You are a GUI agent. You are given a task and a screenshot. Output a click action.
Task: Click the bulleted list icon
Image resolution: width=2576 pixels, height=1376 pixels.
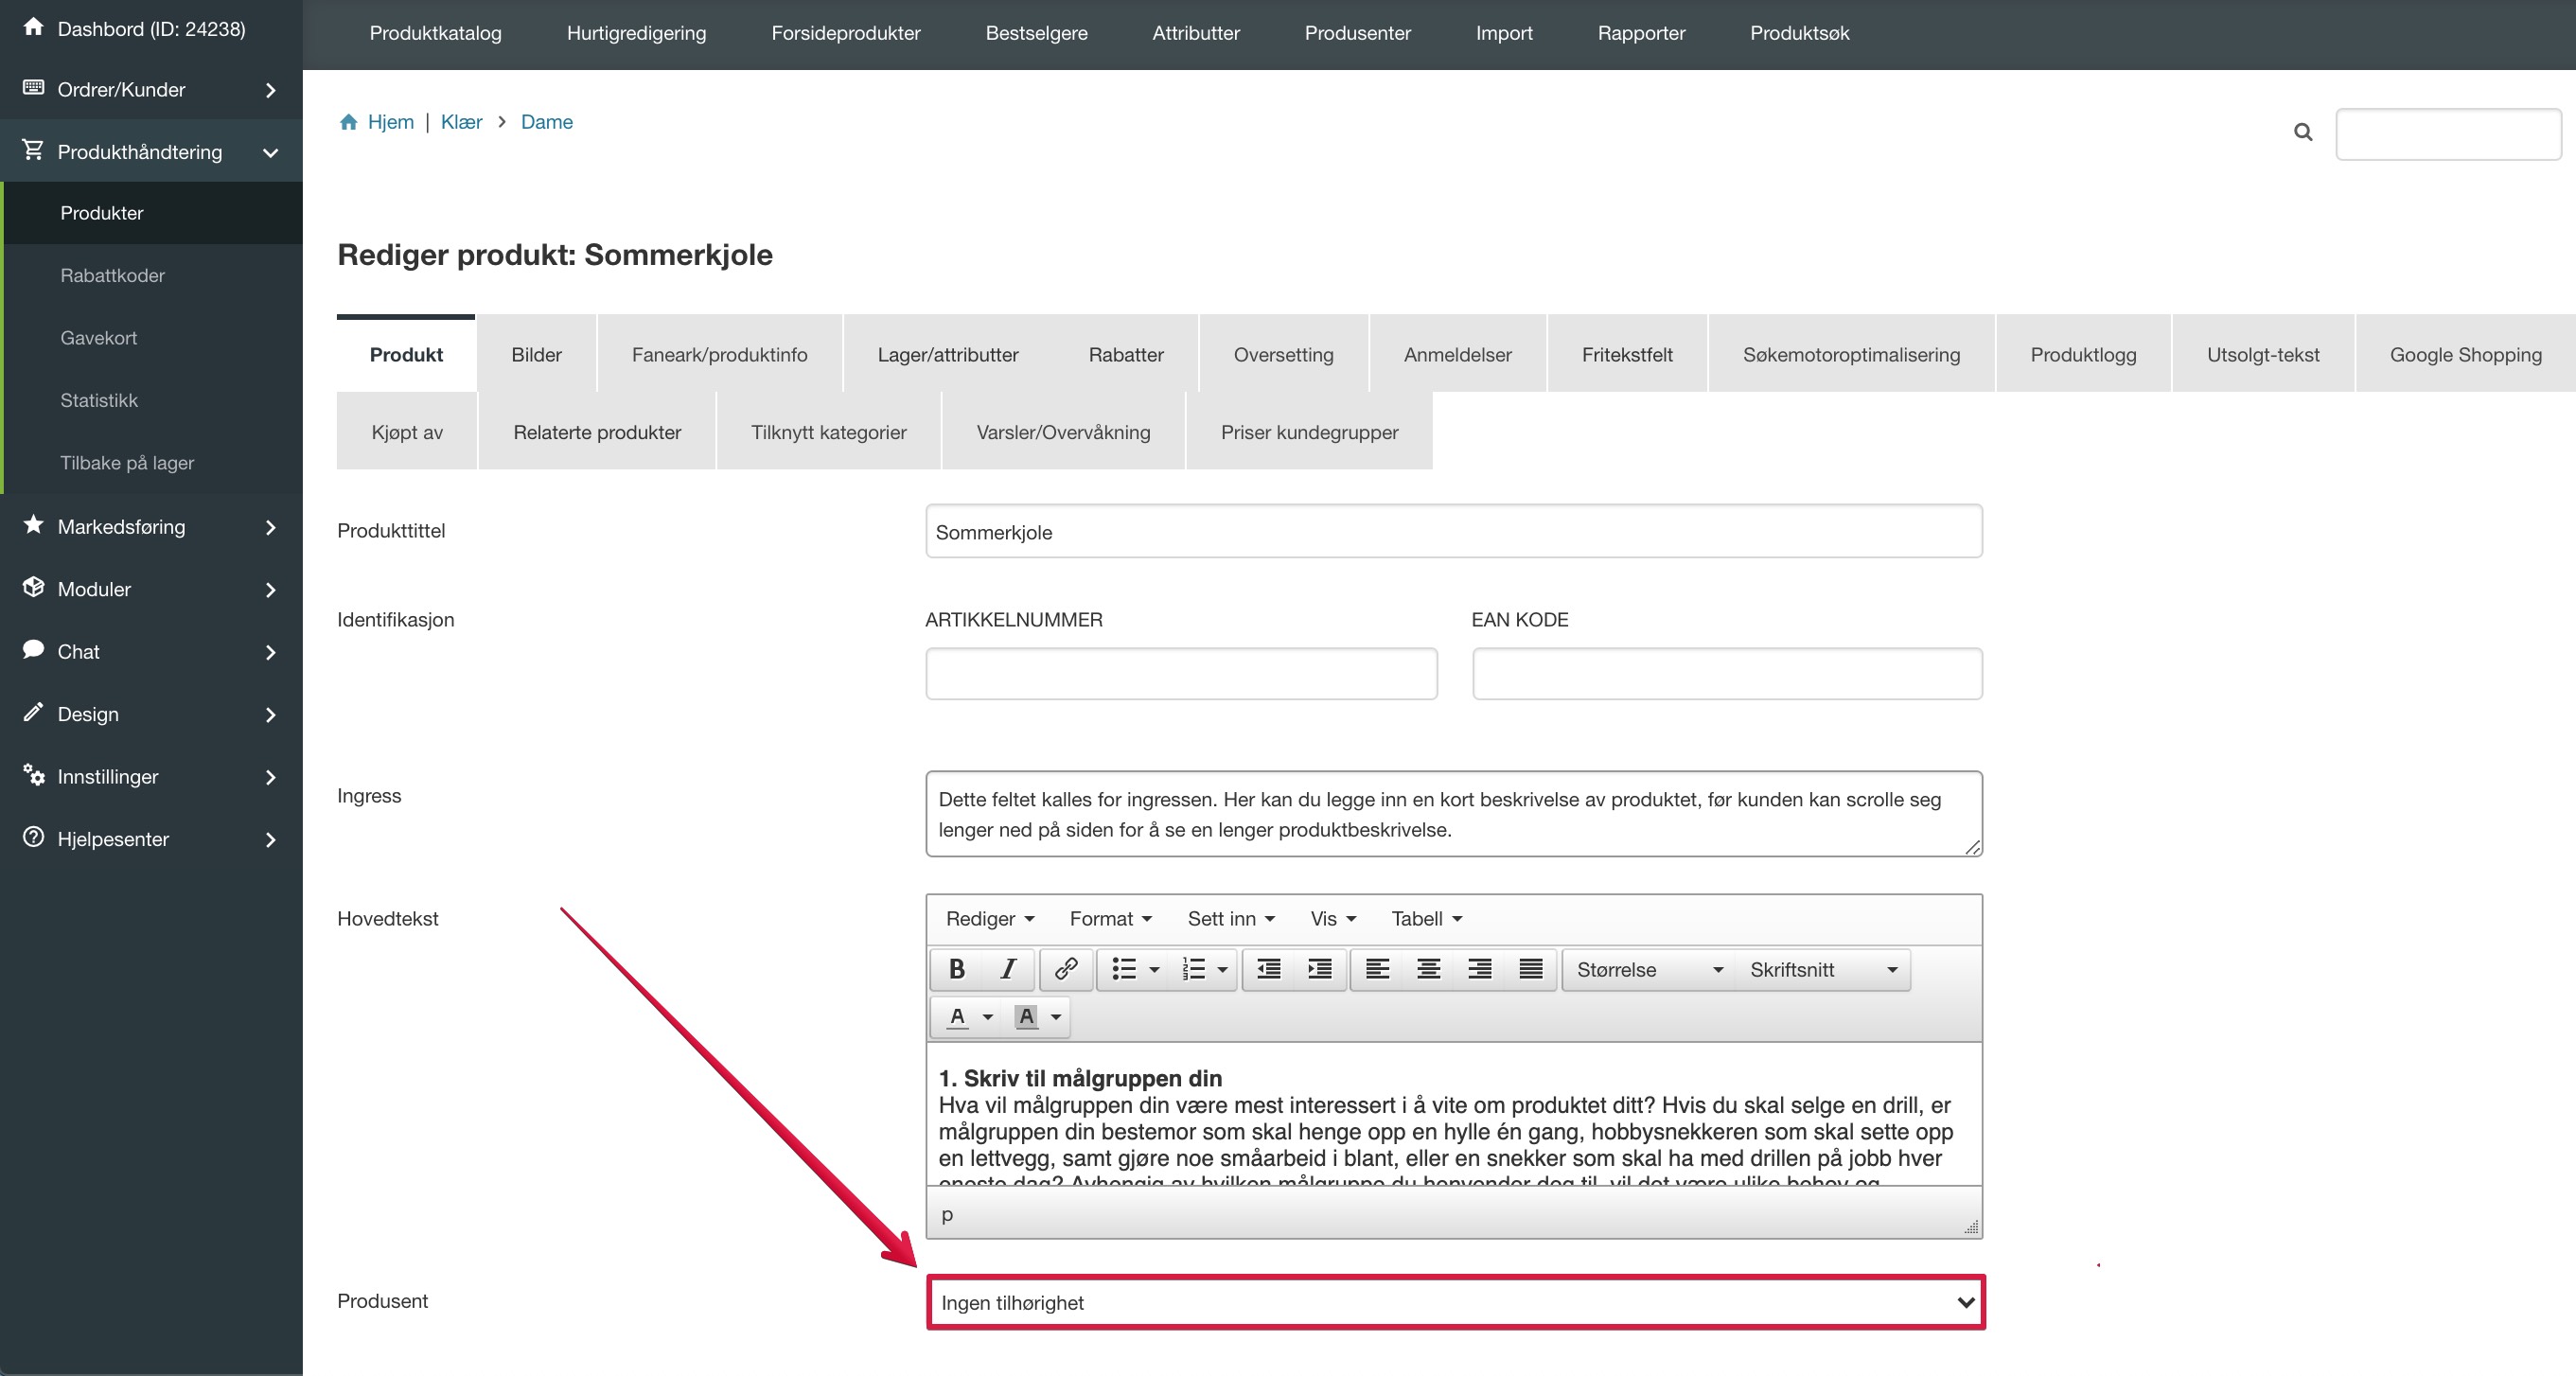click(1124, 969)
